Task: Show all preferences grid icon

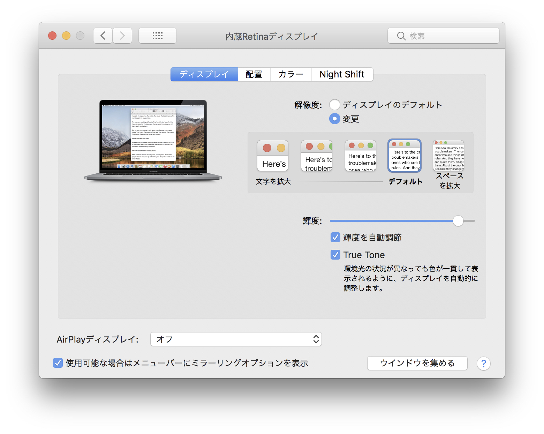Action: [x=158, y=36]
